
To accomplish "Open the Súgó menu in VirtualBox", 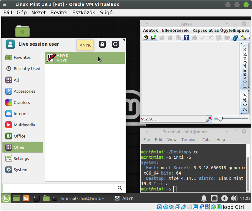I will (x=106, y=12).
